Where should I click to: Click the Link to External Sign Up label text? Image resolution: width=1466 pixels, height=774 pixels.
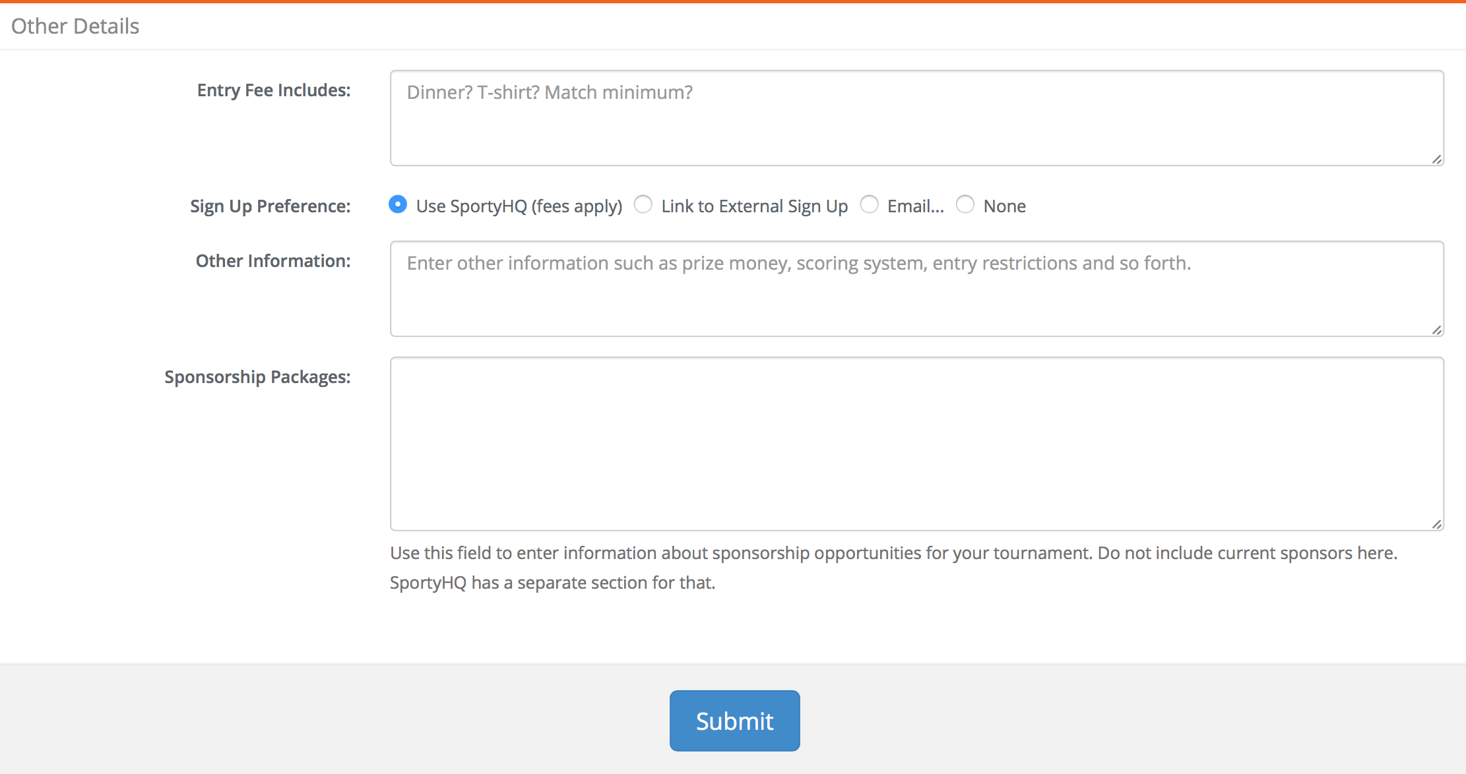755,206
